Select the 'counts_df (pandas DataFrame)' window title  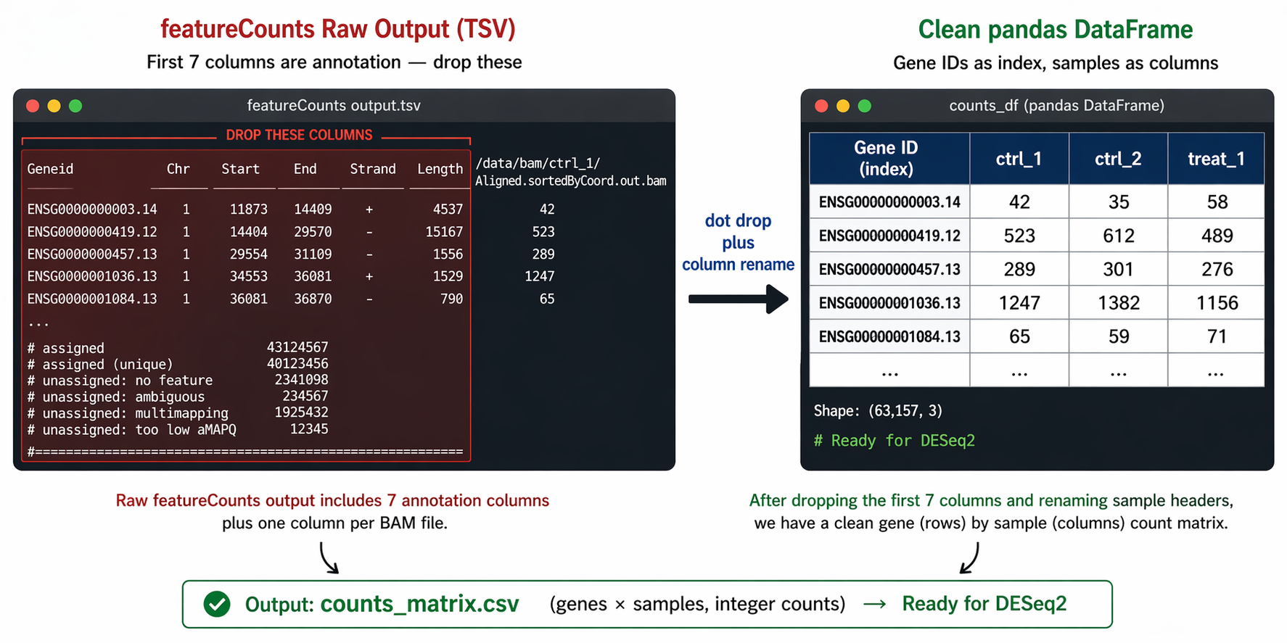coord(1056,106)
